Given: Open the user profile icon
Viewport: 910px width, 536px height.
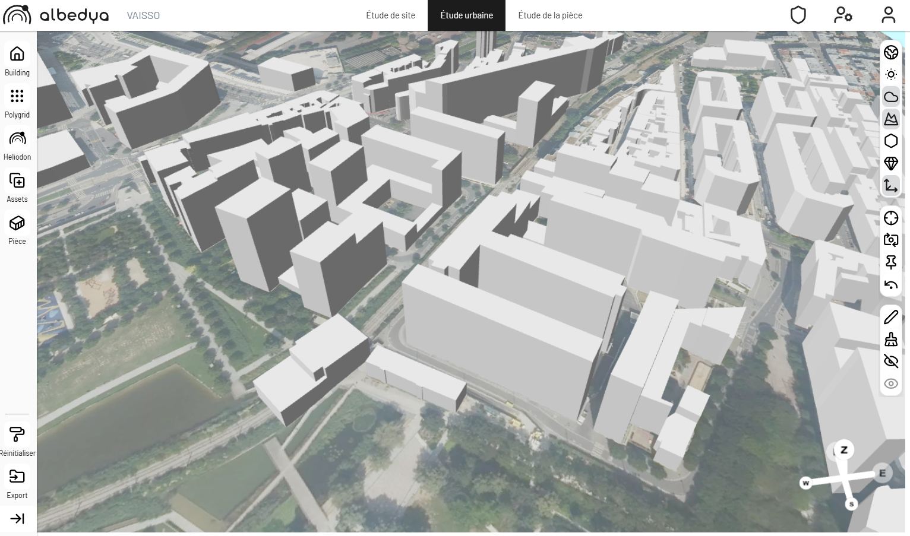Looking at the screenshot, I should (888, 15).
